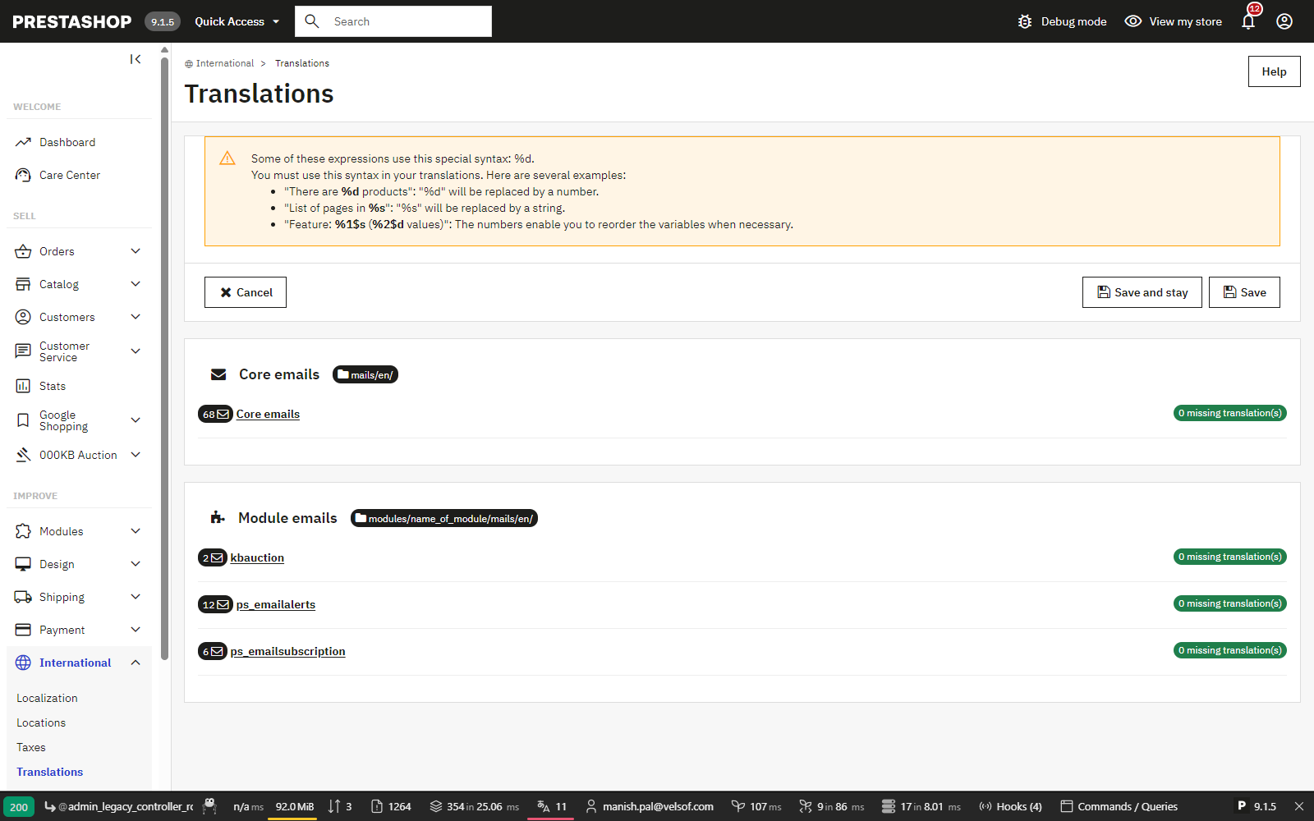Viewport: 1314px width, 821px height.
Task: Open the ps_emailalerts link
Action: (x=276, y=604)
